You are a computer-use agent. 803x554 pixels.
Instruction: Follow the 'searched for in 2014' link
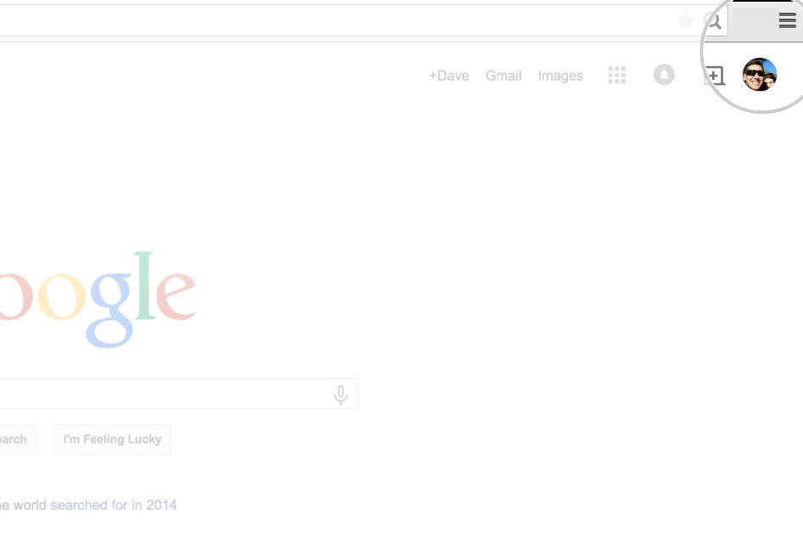pyautogui.click(x=113, y=505)
